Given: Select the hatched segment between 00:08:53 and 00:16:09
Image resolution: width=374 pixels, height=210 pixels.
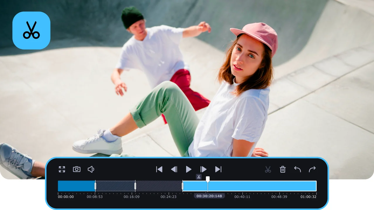Looking at the screenshot, I should 115,186.
